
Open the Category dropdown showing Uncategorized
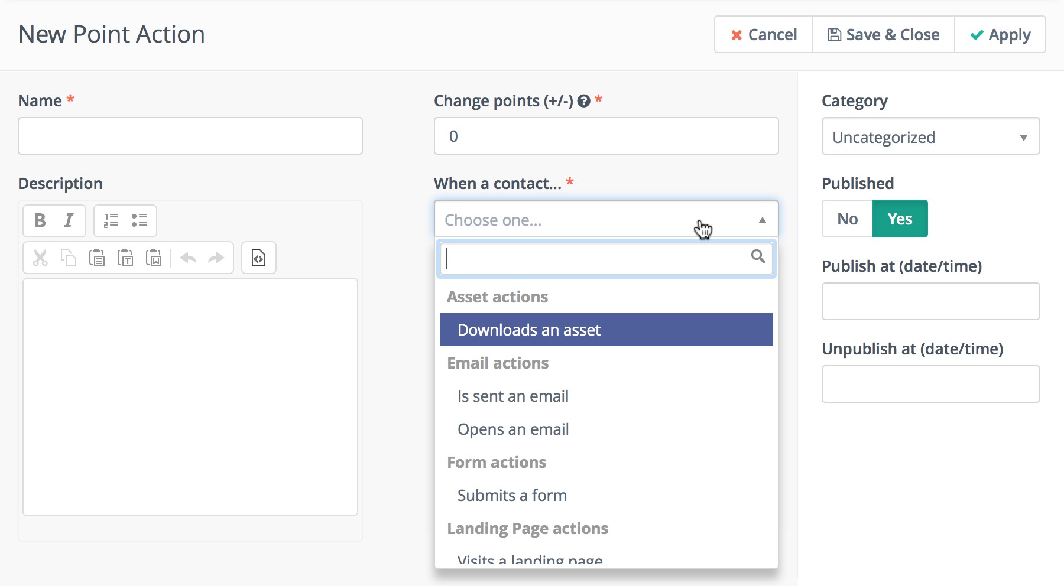tap(930, 137)
